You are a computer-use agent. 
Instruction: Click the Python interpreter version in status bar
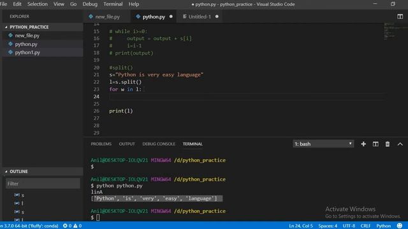pos(29,226)
